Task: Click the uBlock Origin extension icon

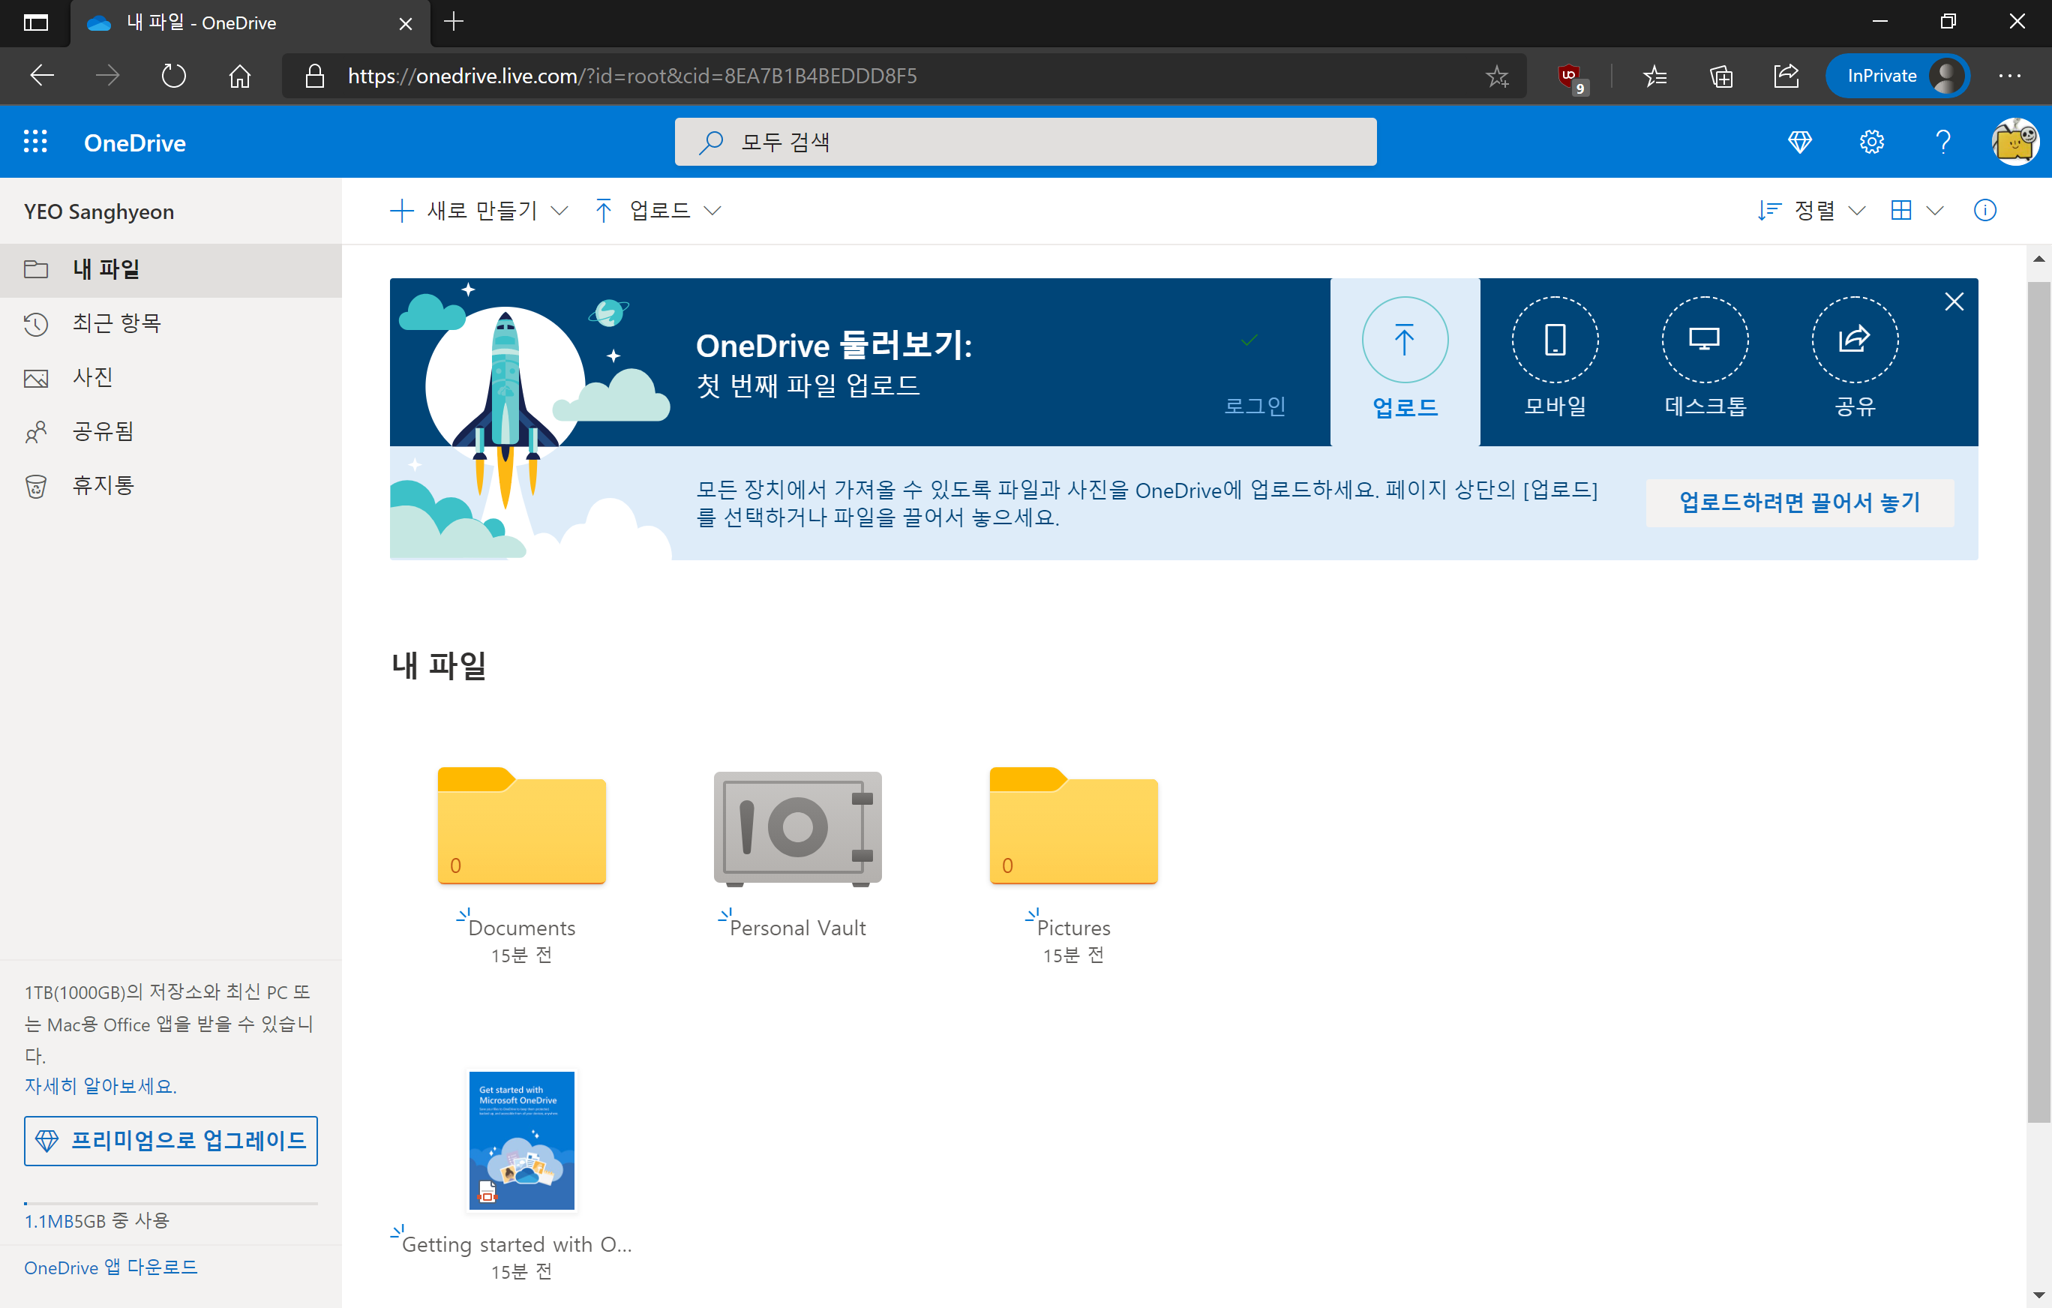Action: 1569,76
